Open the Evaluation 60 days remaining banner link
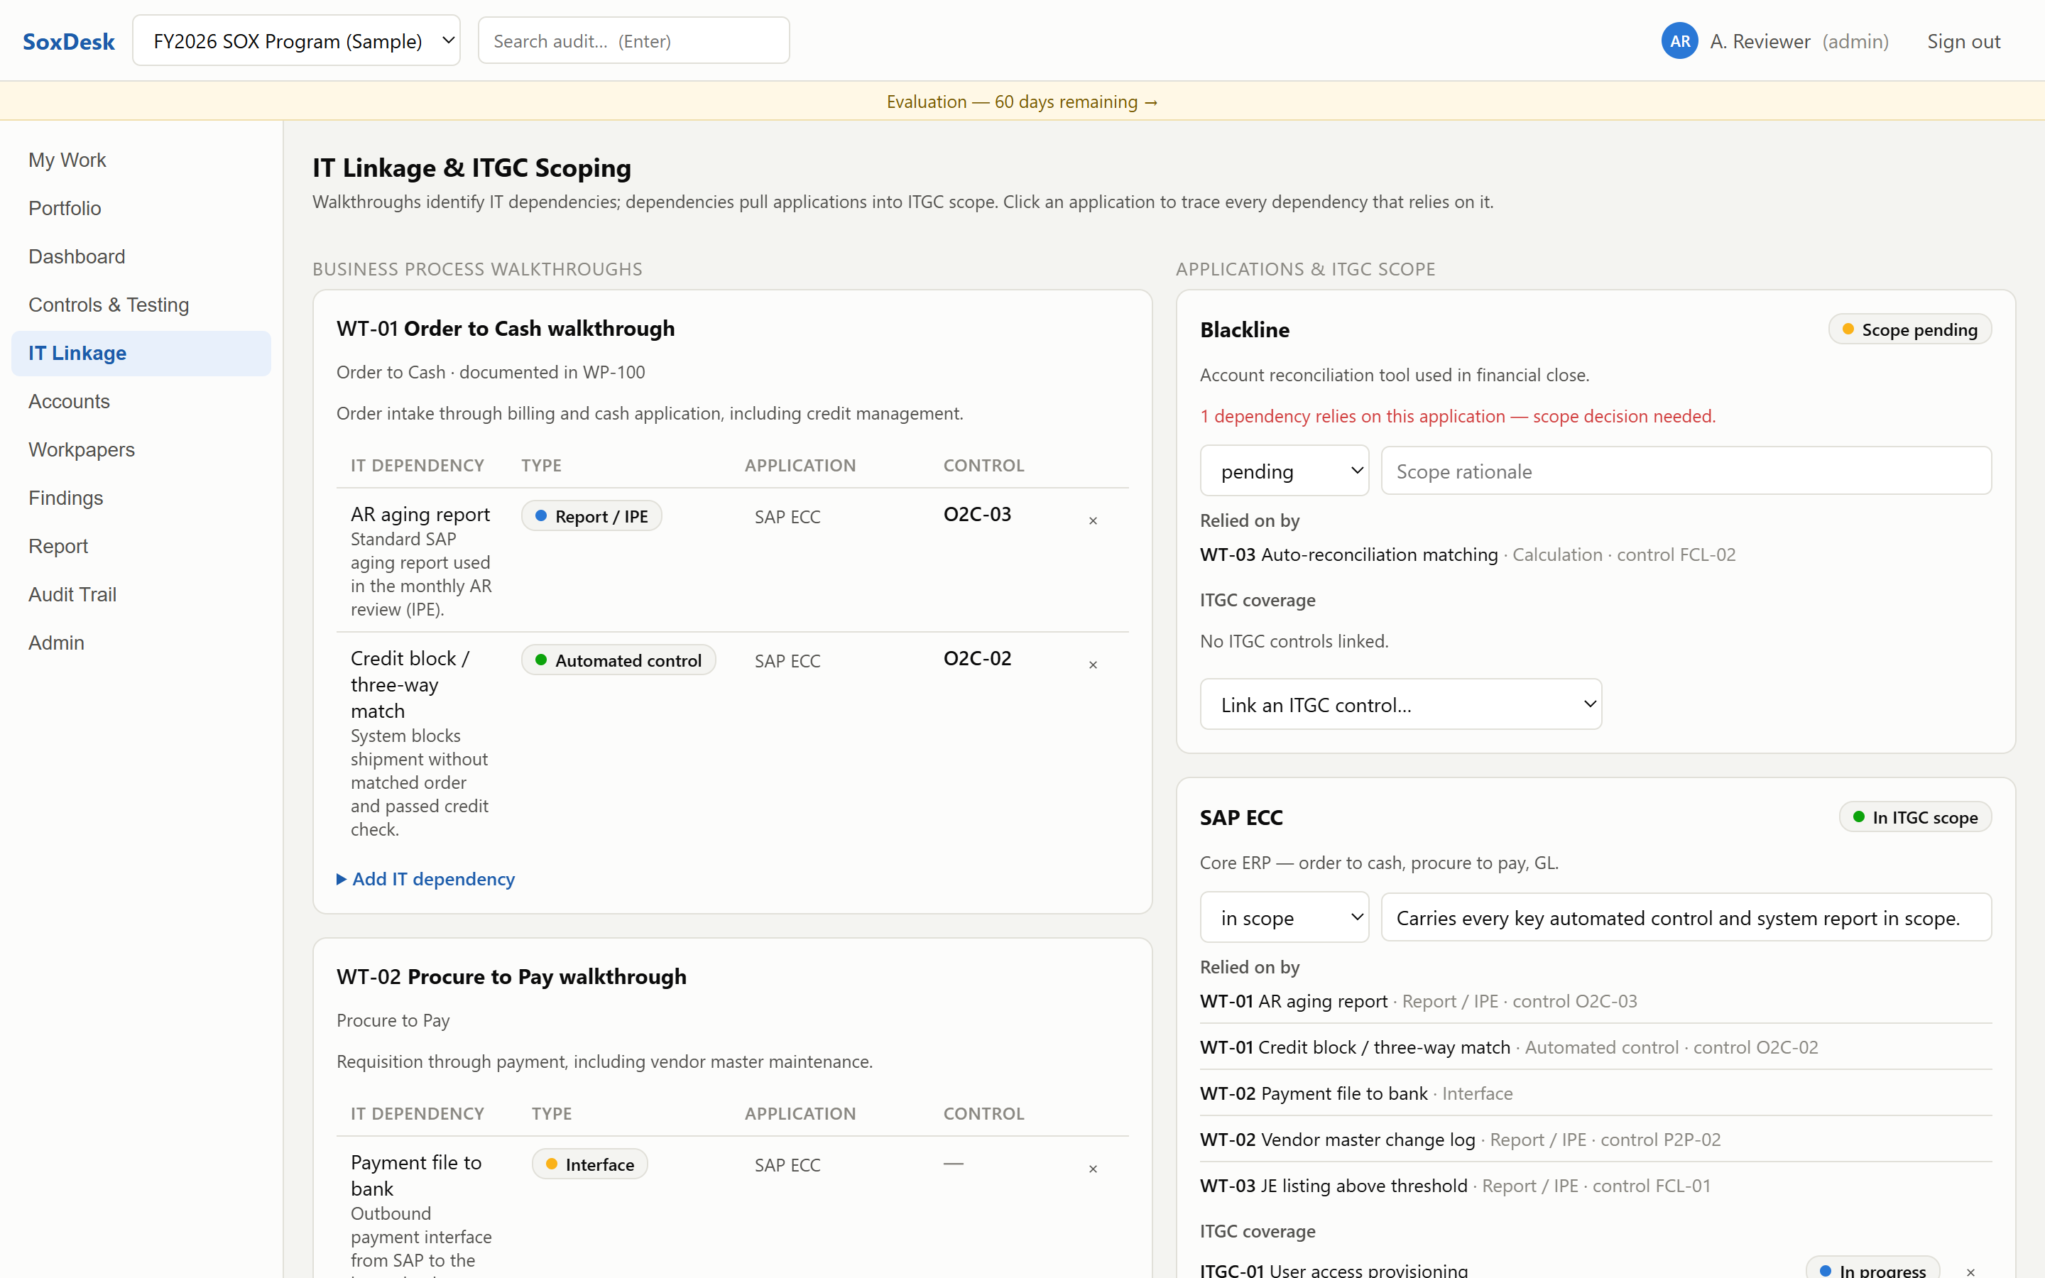This screenshot has height=1278, width=2045. [1022, 102]
